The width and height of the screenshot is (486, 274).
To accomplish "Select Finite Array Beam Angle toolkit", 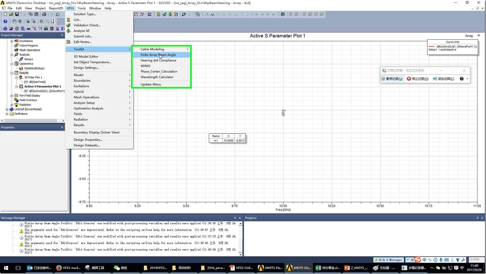I will tap(161, 55).
